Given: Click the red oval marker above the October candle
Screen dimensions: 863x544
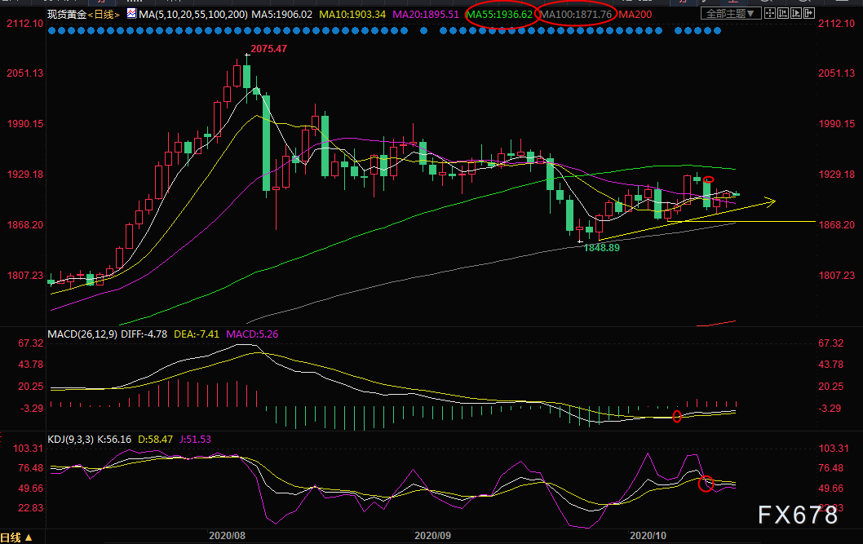Looking at the screenshot, I should (x=709, y=179).
